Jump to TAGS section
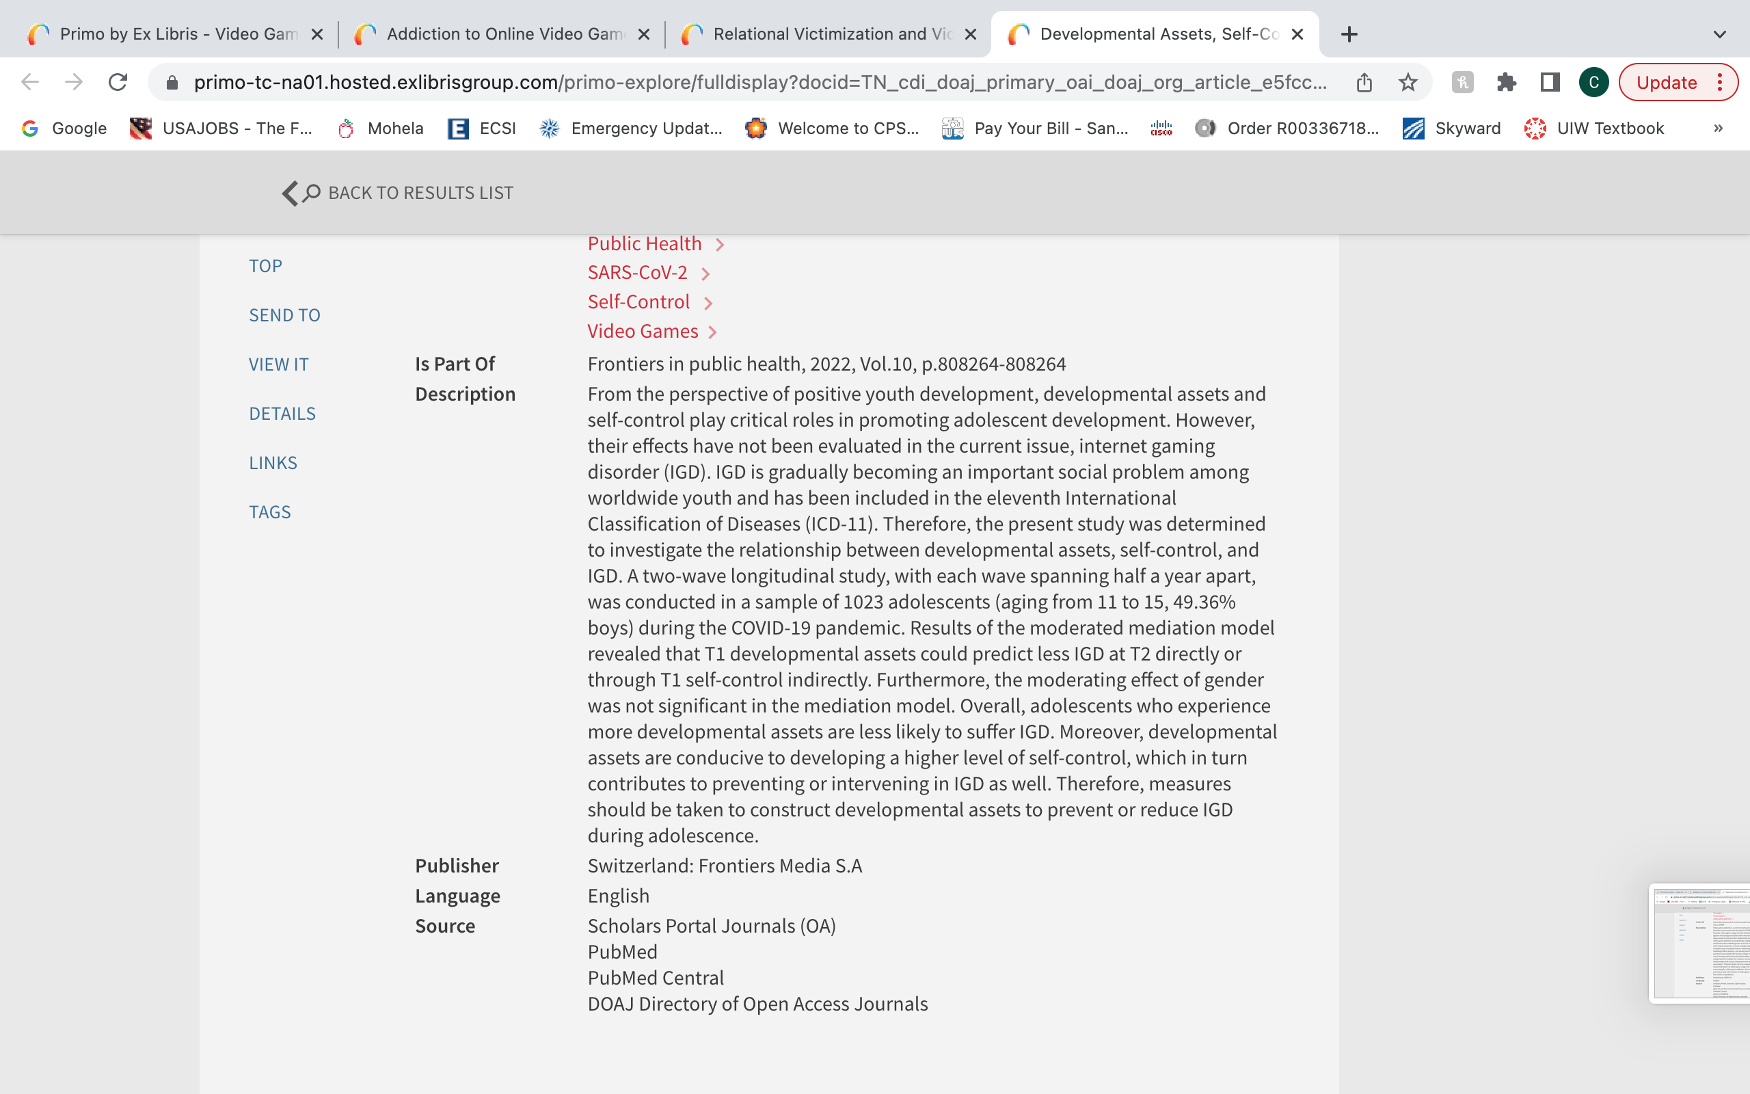 coord(270,511)
